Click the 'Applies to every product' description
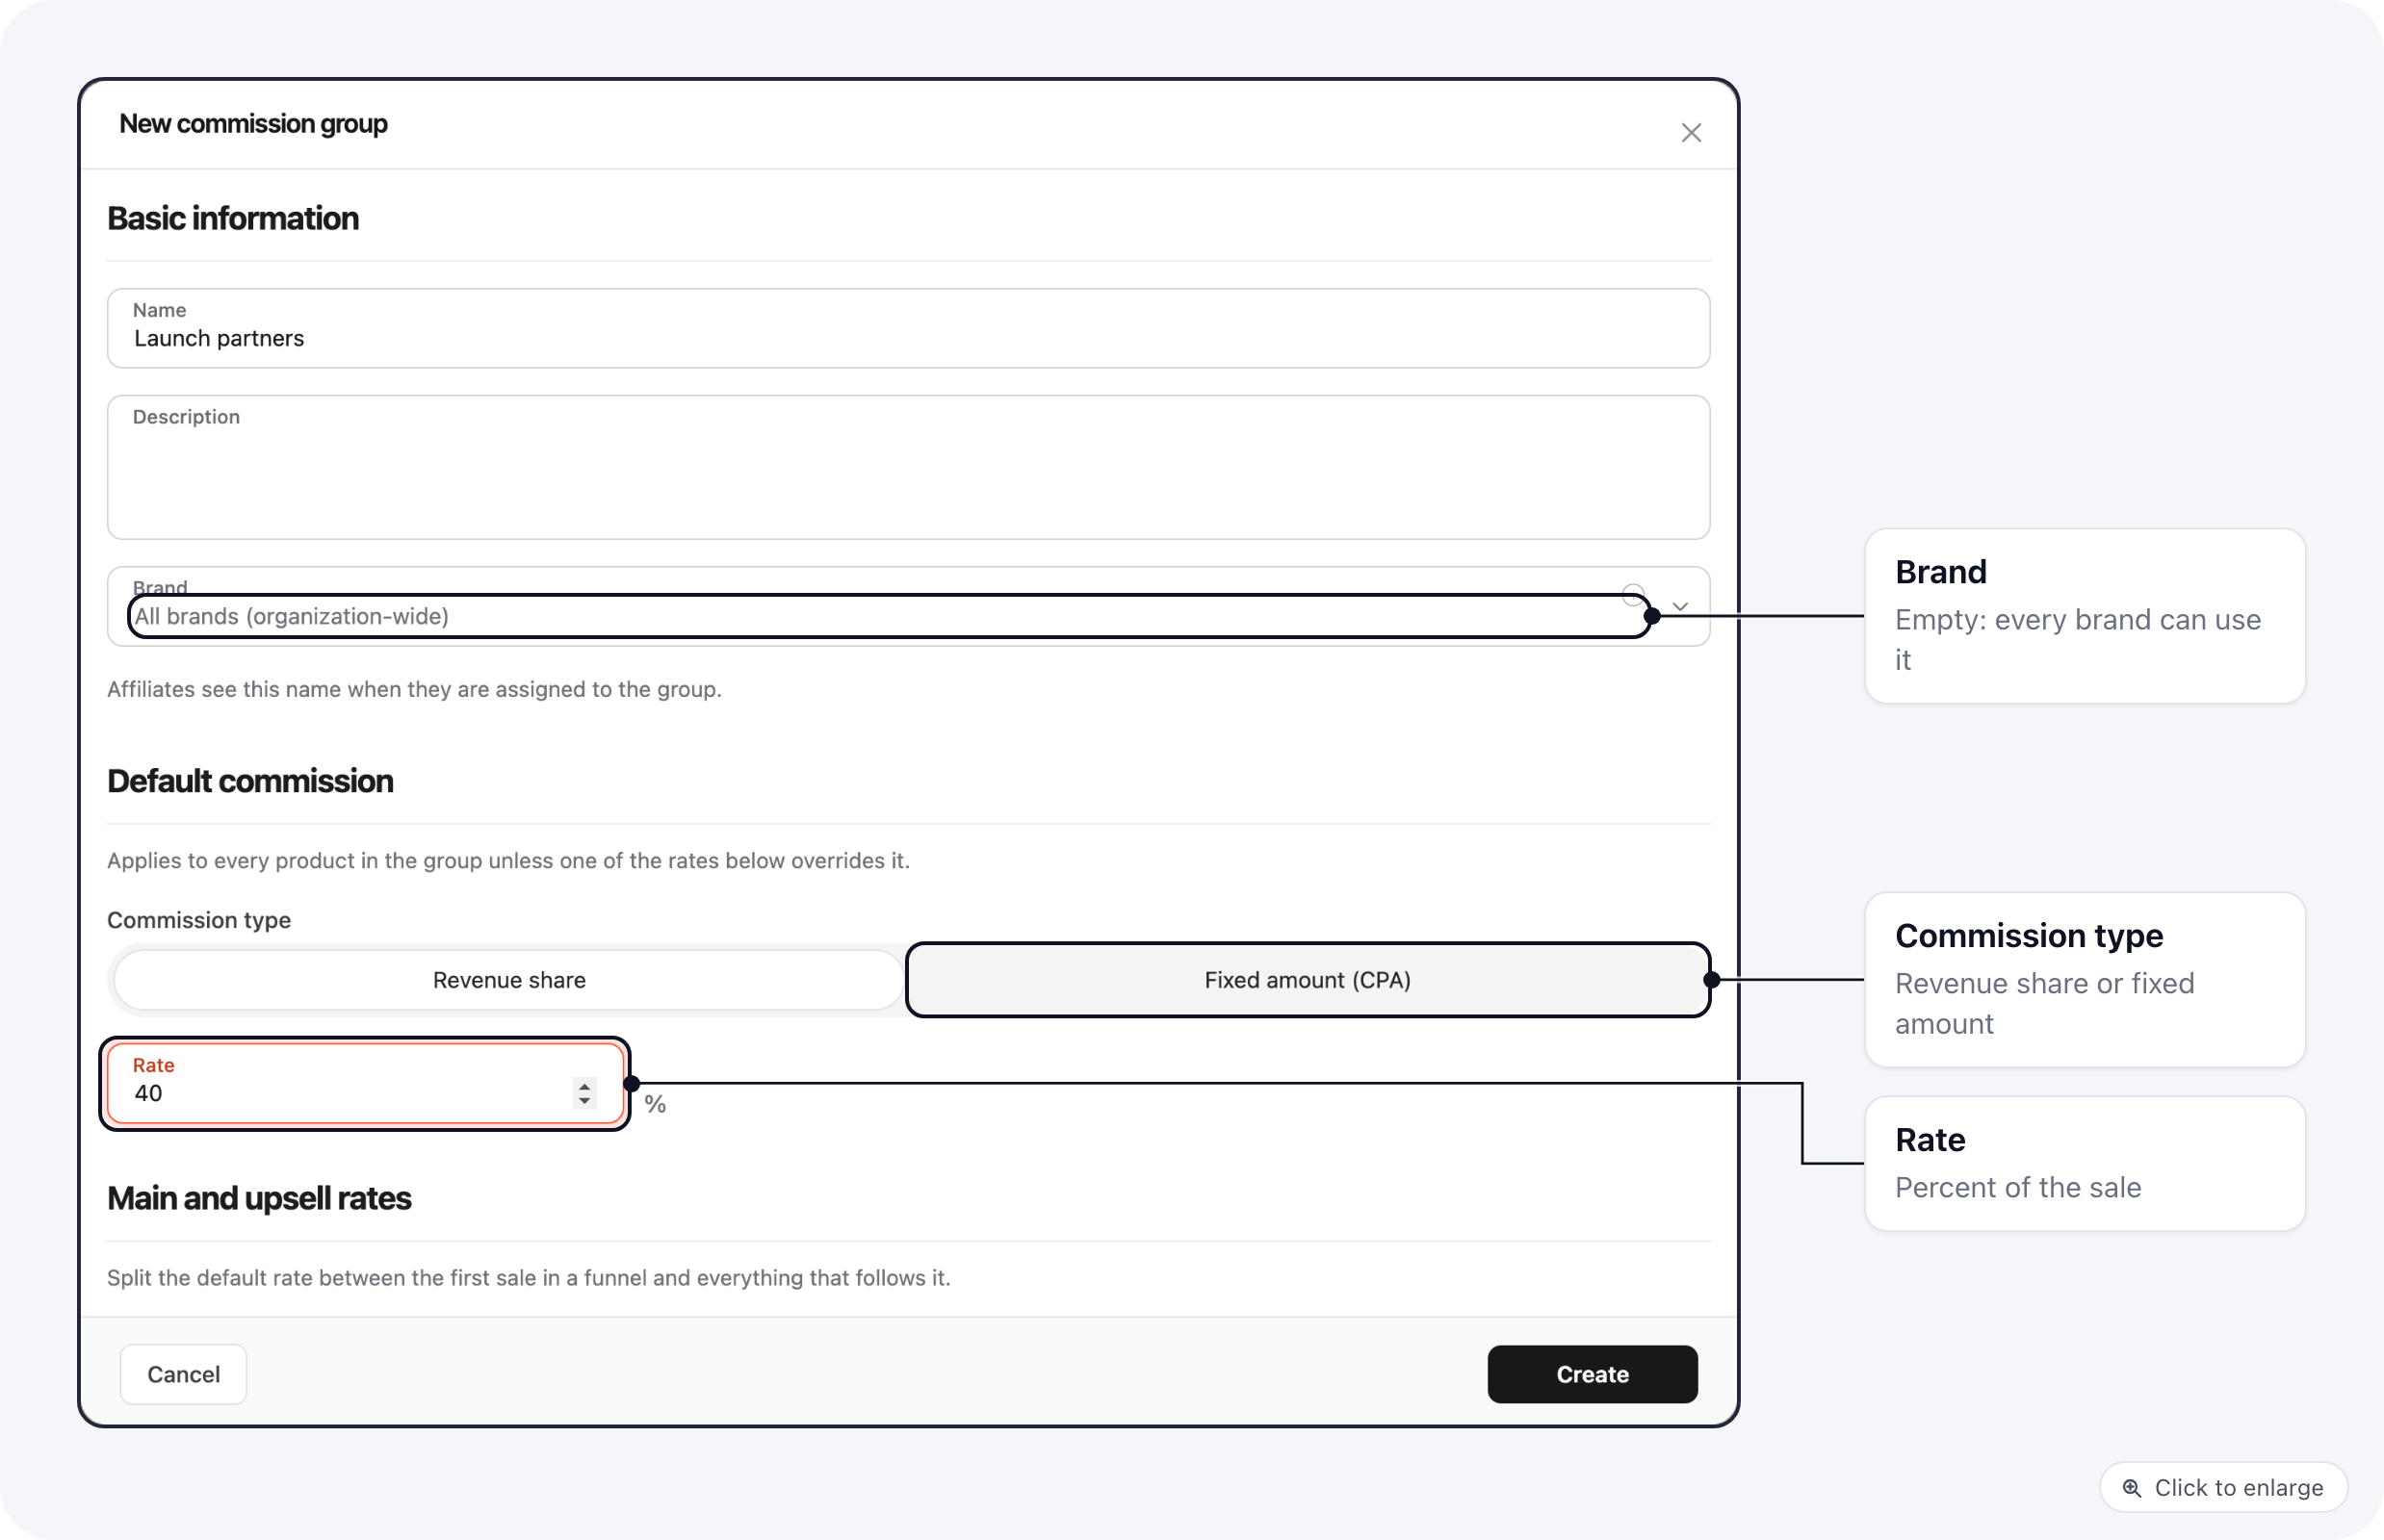The image size is (2384, 1540). point(508,861)
